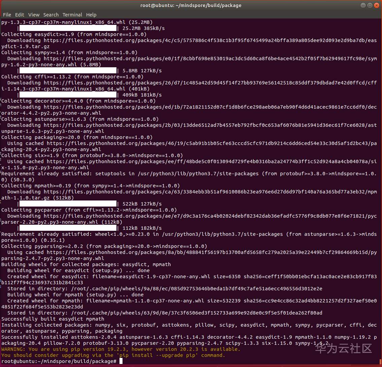Screen dimensions: 382x367
Task: Click 'Requirement already satisfied: wheel' line
Action: 189,237
